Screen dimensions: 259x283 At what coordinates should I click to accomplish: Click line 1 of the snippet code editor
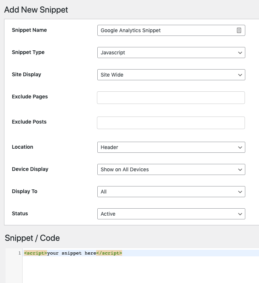141,253
